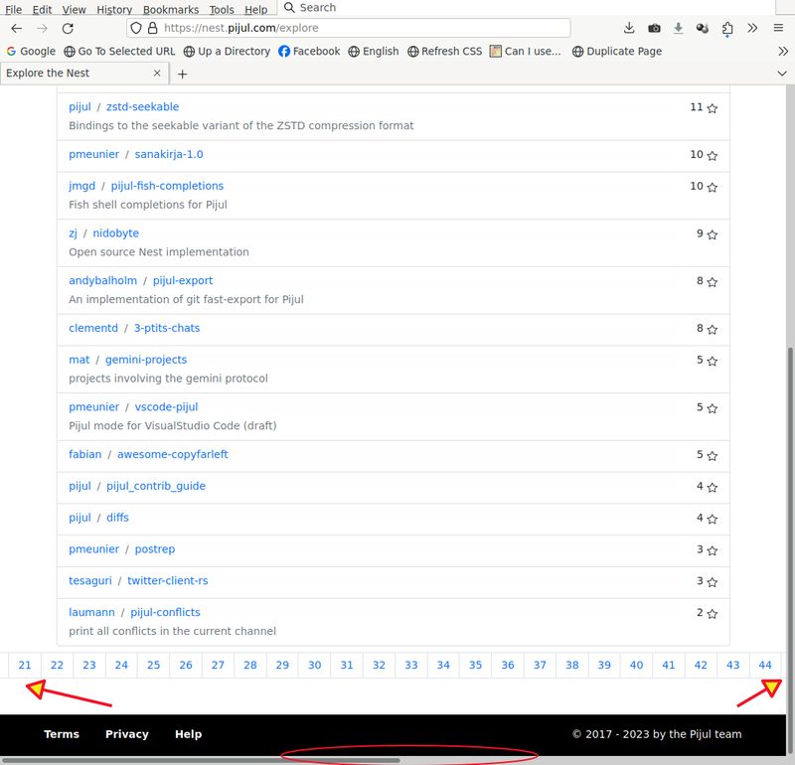Open the Edit menu
795x765 pixels.
(42, 9)
